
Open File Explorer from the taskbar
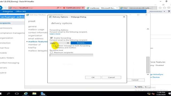(34, 94)
